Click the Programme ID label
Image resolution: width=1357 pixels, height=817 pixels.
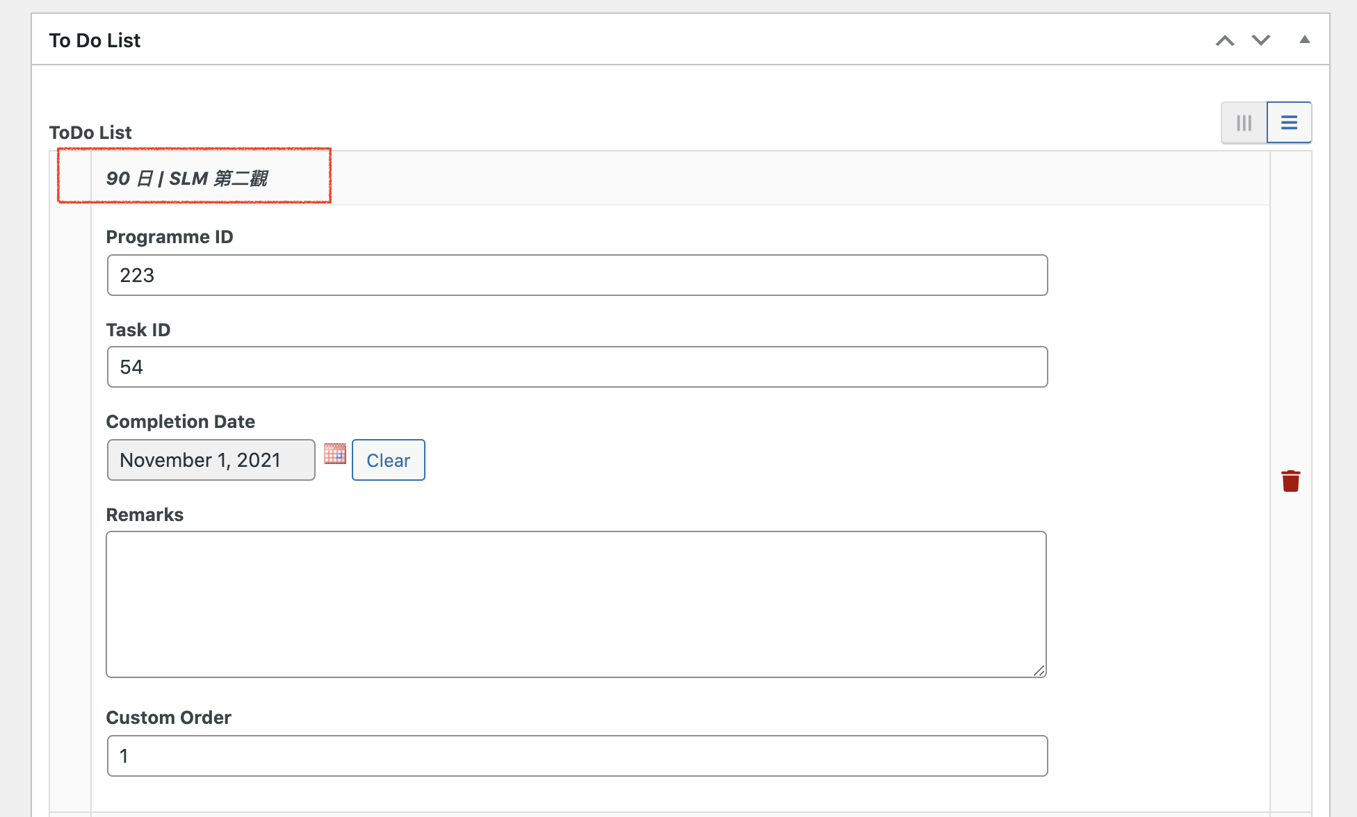click(x=170, y=237)
